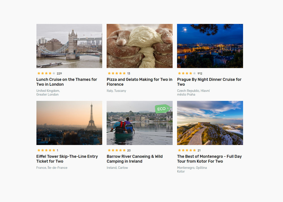Open the Prague By Night Dinner Cruise listing
The width and height of the screenshot is (283, 202).
pos(209,82)
